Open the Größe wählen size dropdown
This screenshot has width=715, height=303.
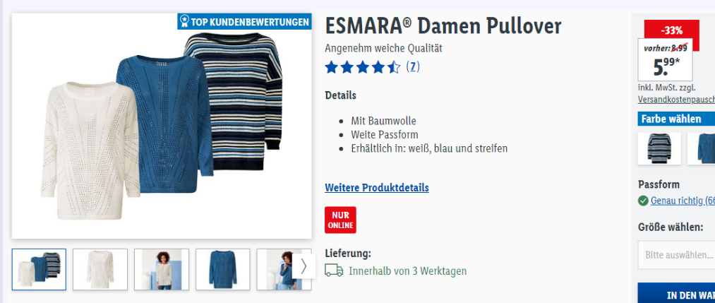click(677, 255)
